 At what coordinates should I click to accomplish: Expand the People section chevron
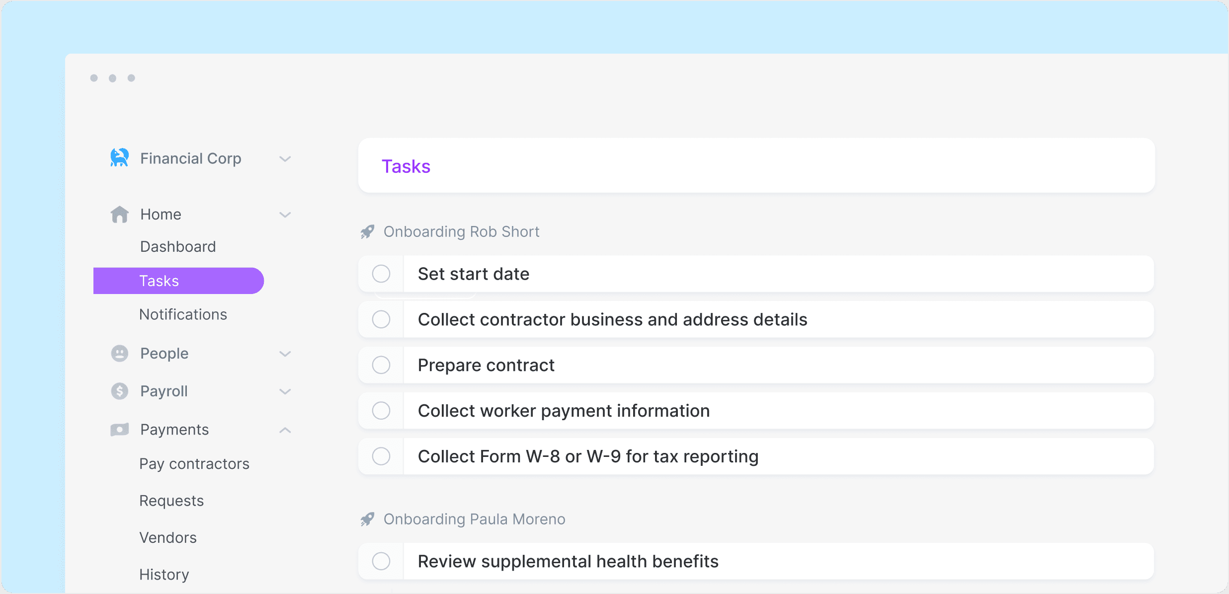[x=285, y=354]
